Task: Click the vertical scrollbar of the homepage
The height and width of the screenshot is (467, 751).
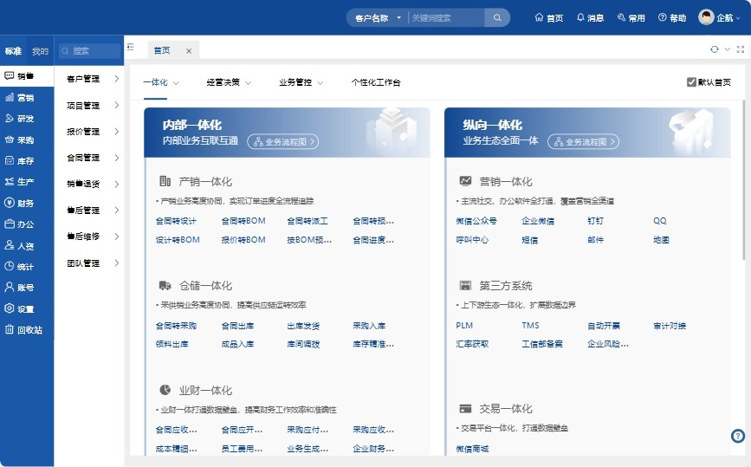Action: tap(744, 179)
